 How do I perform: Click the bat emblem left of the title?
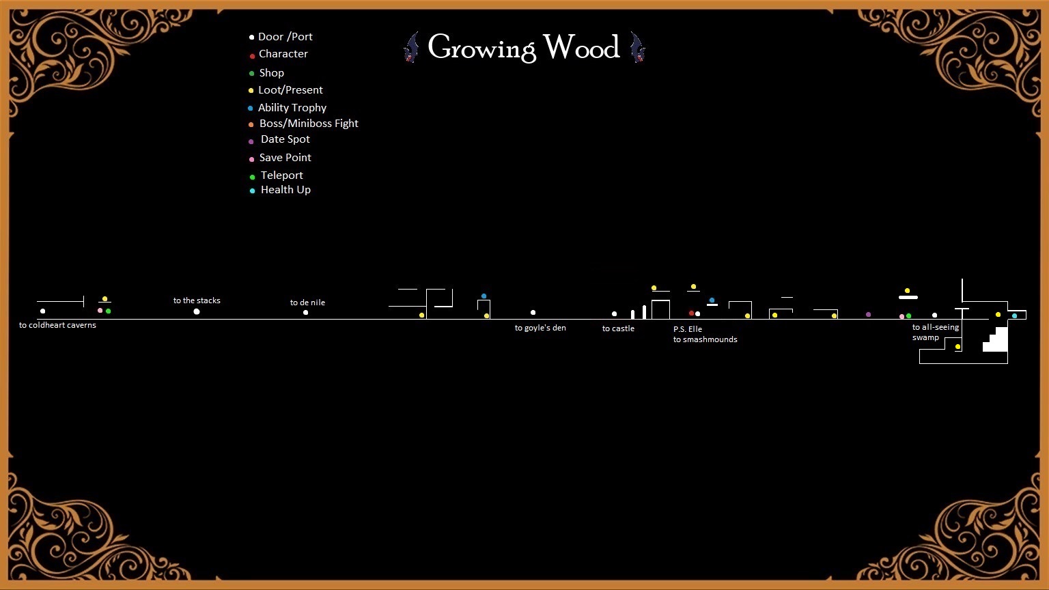coord(411,48)
